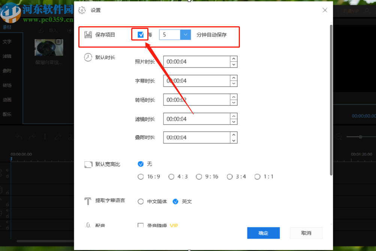376x251 pixels.
Task: Click the undo icon in timeline toolbar
Action: (x=19, y=137)
